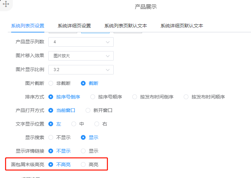Switch to 系统详细页设置 tab
251x178 pixels.
74,26
